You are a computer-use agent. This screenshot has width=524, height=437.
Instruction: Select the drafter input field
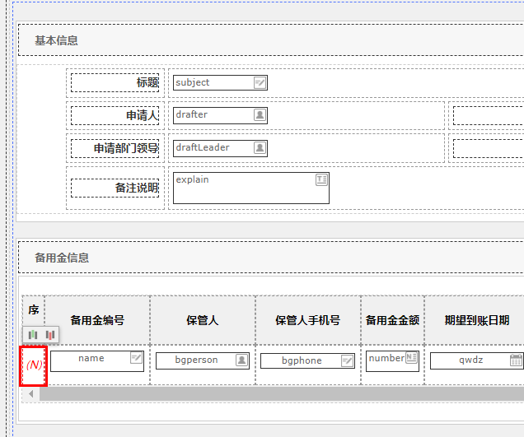[220, 115]
